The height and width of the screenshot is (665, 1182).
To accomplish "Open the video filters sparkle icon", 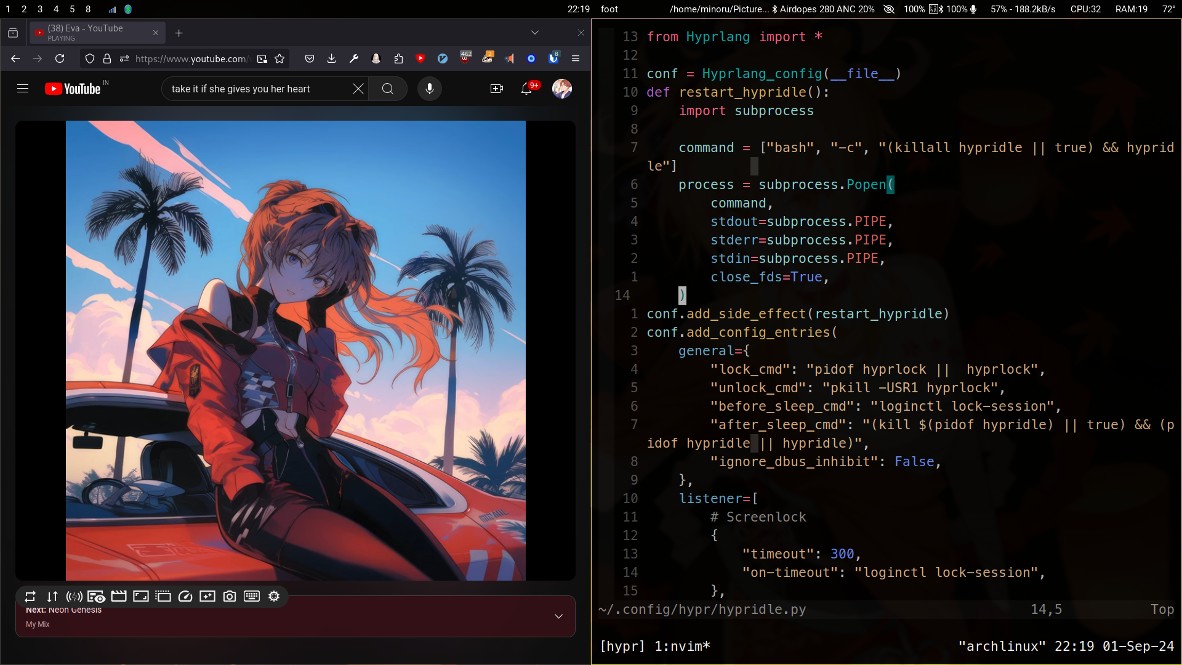I will click(x=207, y=596).
